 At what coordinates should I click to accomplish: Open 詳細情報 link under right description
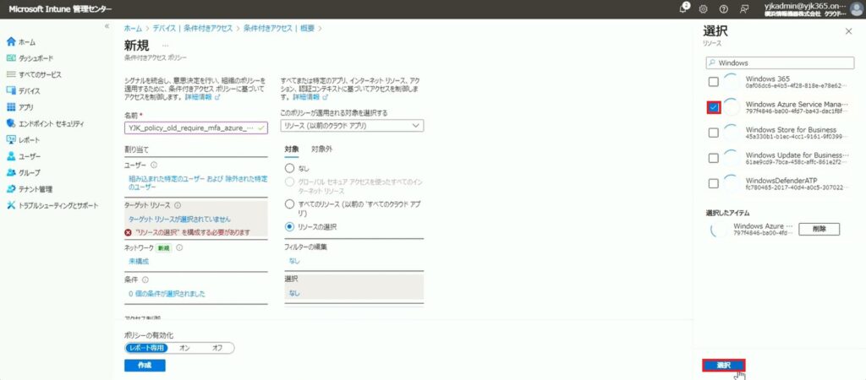click(x=310, y=96)
